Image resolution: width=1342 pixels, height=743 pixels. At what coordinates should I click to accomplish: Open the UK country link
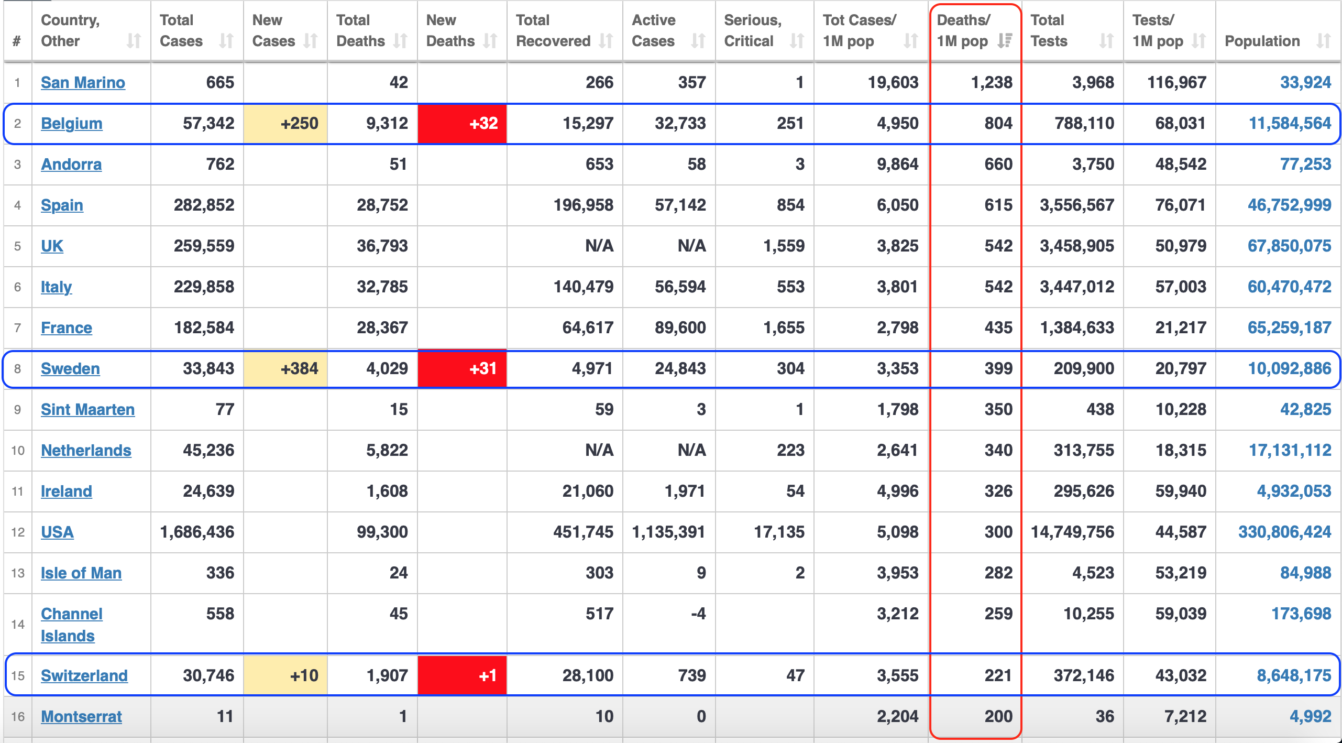click(52, 246)
